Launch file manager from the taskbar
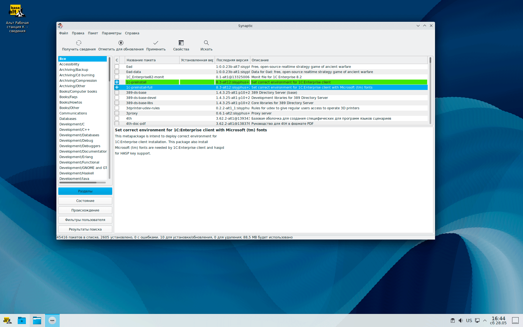The image size is (523, 327). pos(37,320)
